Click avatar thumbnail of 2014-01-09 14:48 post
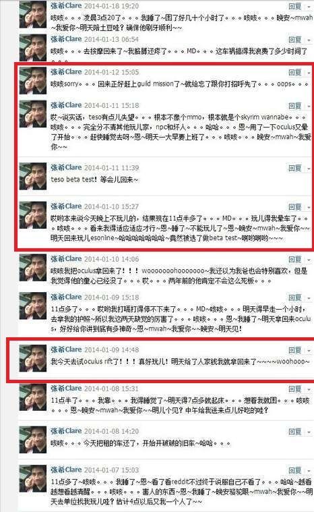Screen dimensions: 314x512 coord(32,358)
